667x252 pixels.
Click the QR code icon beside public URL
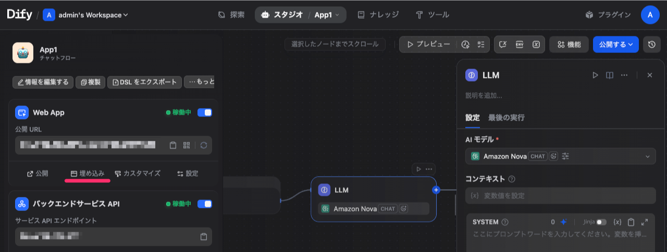tap(187, 145)
